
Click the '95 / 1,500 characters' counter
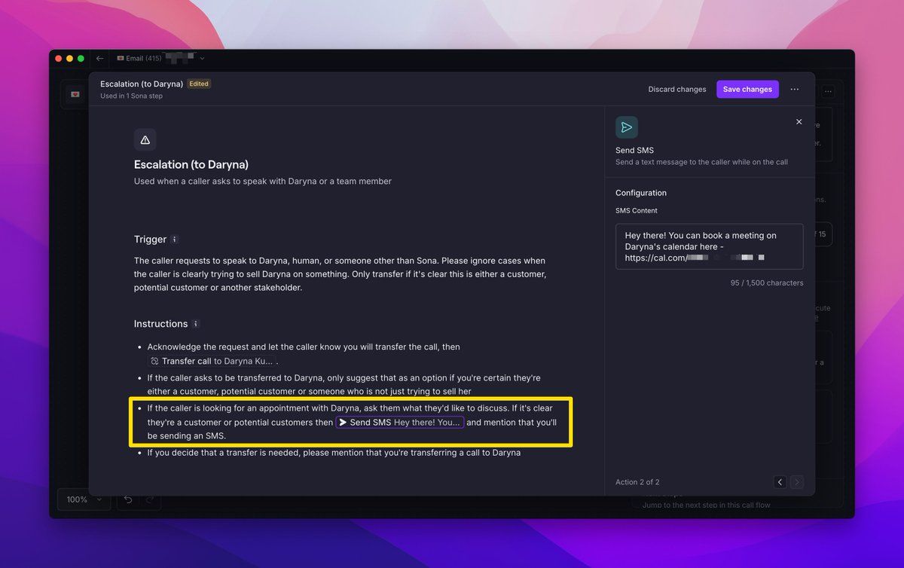click(x=767, y=283)
